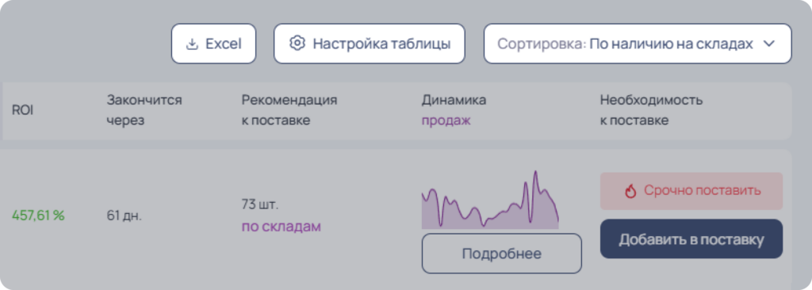Viewport: 812px width, 290px height.
Task: Click the flame icon in Срочно поставить
Action: point(630,191)
